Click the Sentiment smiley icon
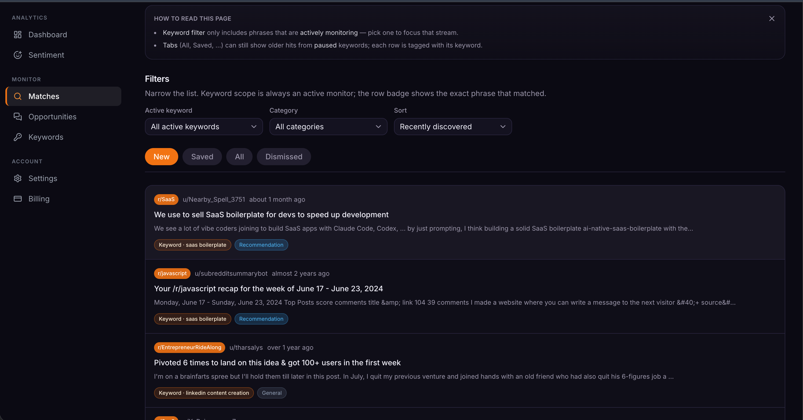Image resolution: width=803 pixels, height=420 pixels. point(18,55)
